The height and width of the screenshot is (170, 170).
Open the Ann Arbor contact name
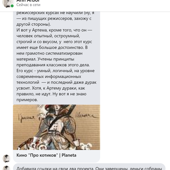[x=28, y=1]
